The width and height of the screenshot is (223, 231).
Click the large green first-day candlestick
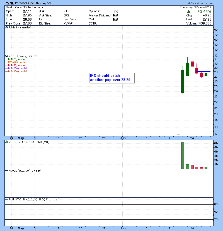[x=183, y=81]
